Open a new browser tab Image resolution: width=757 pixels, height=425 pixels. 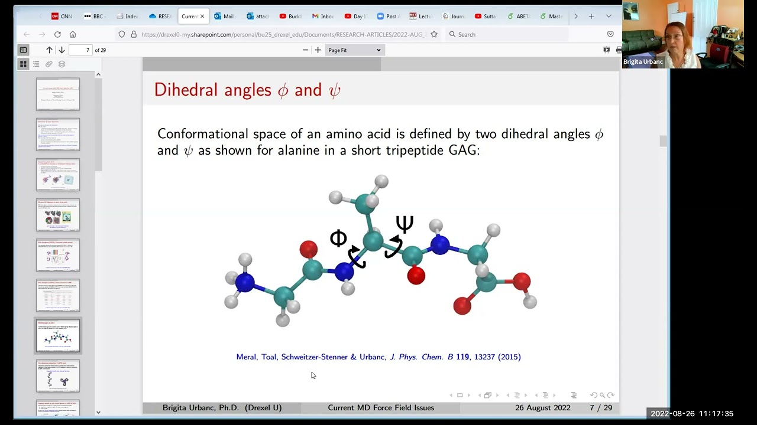click(x=591, y=17)
